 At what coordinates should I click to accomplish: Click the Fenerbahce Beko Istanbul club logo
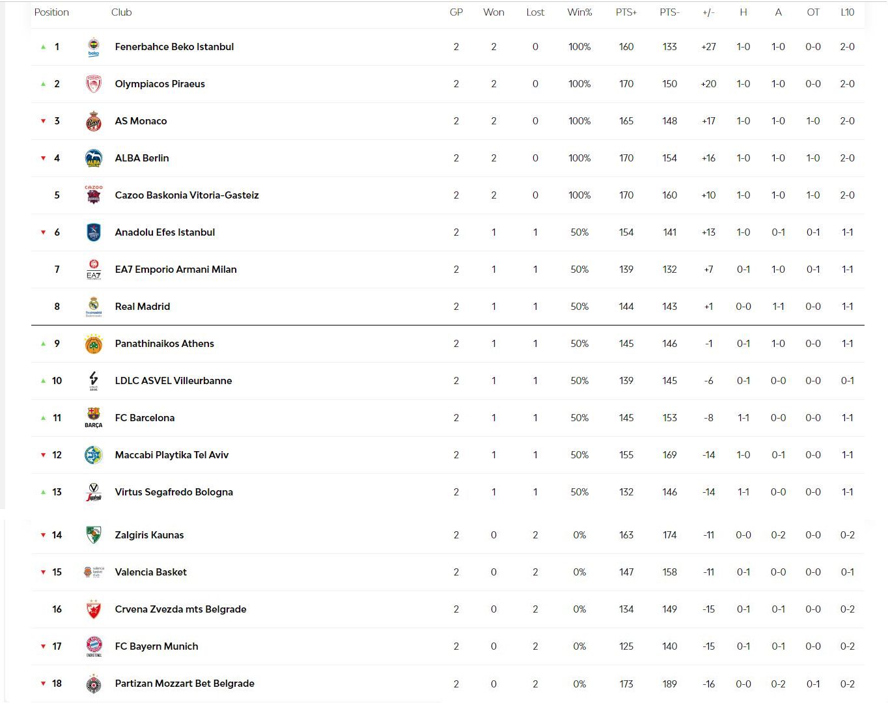94,47
